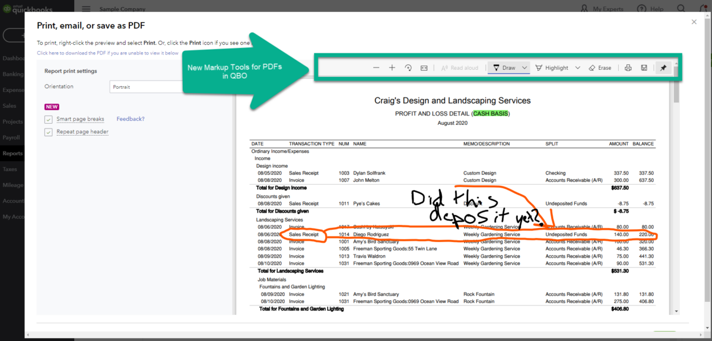This screenshot has height=341, width=712.
Task: Select the Draw markup tool
Action: coord(504,68)
